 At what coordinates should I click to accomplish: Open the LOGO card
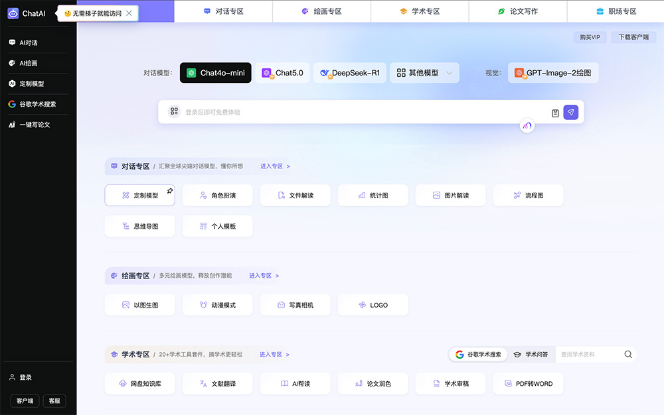pyautogui.click(x=373, y=305)
